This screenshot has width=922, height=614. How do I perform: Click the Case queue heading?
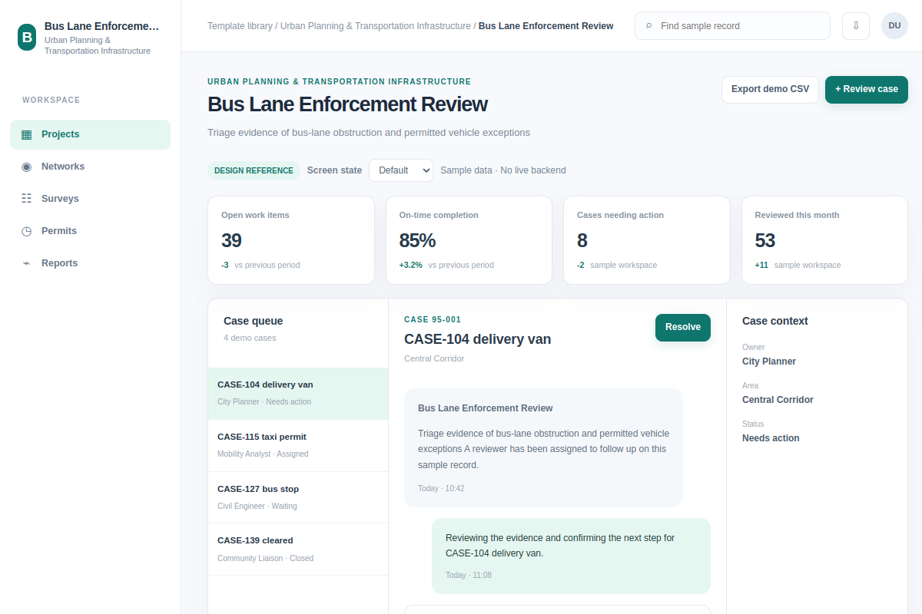click(x=254, y=322)
